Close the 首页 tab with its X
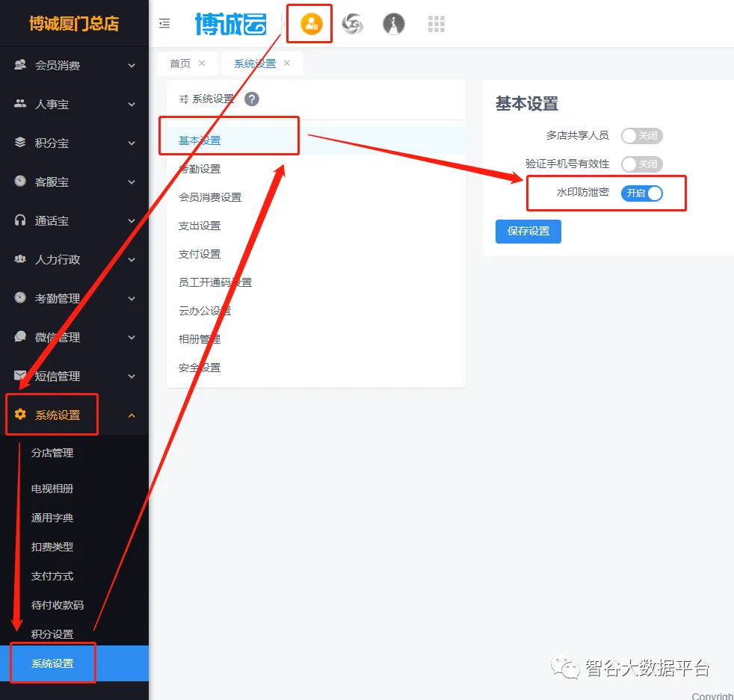 tap(202, 64)
